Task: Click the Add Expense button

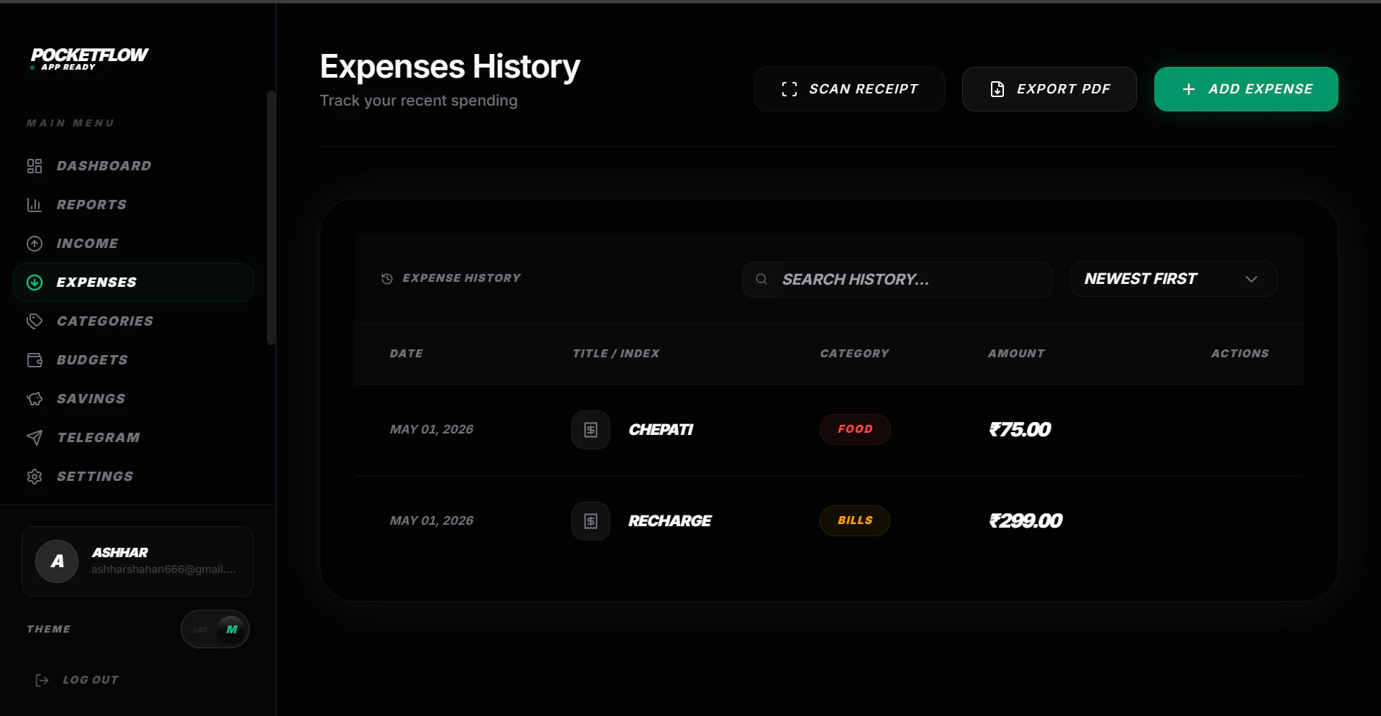Action: [x=1246, y=89]
